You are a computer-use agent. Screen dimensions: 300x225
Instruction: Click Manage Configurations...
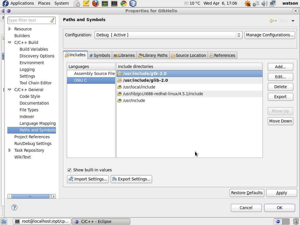(270, 35)
